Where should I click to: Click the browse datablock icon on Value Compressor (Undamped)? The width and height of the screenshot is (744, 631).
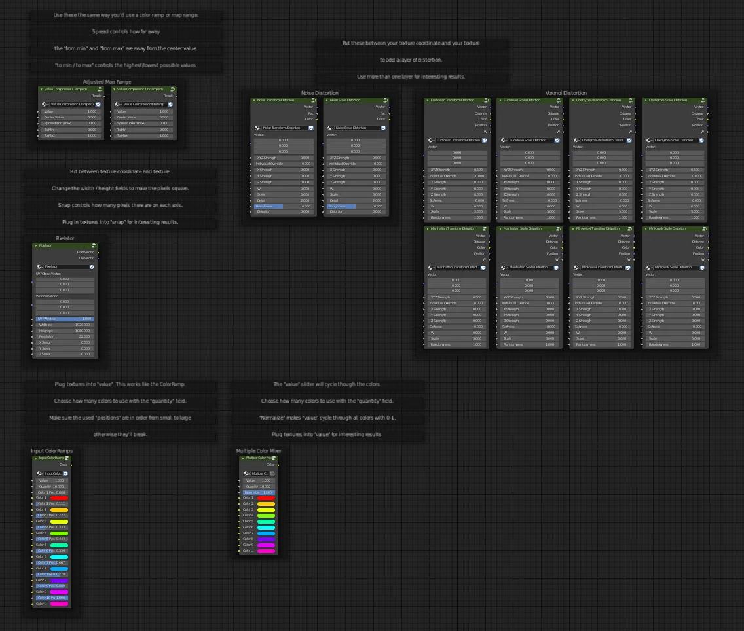pyautogui.click(x=119, y=104)
